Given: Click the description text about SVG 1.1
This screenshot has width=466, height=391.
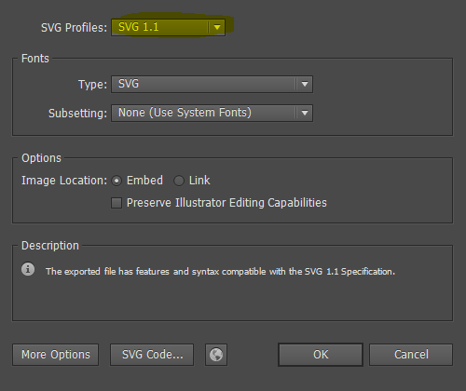Looking at the screenshot, I should [220, 272].
